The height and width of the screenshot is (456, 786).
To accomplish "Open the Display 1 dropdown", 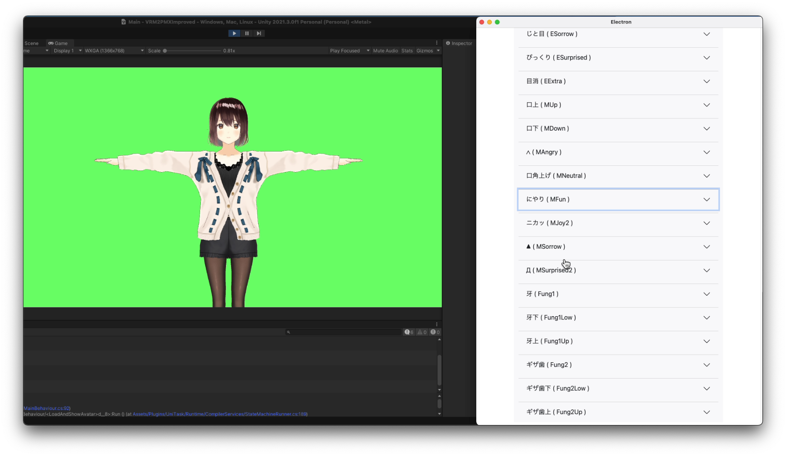I will pyautogui.click(x=67, y=51).
